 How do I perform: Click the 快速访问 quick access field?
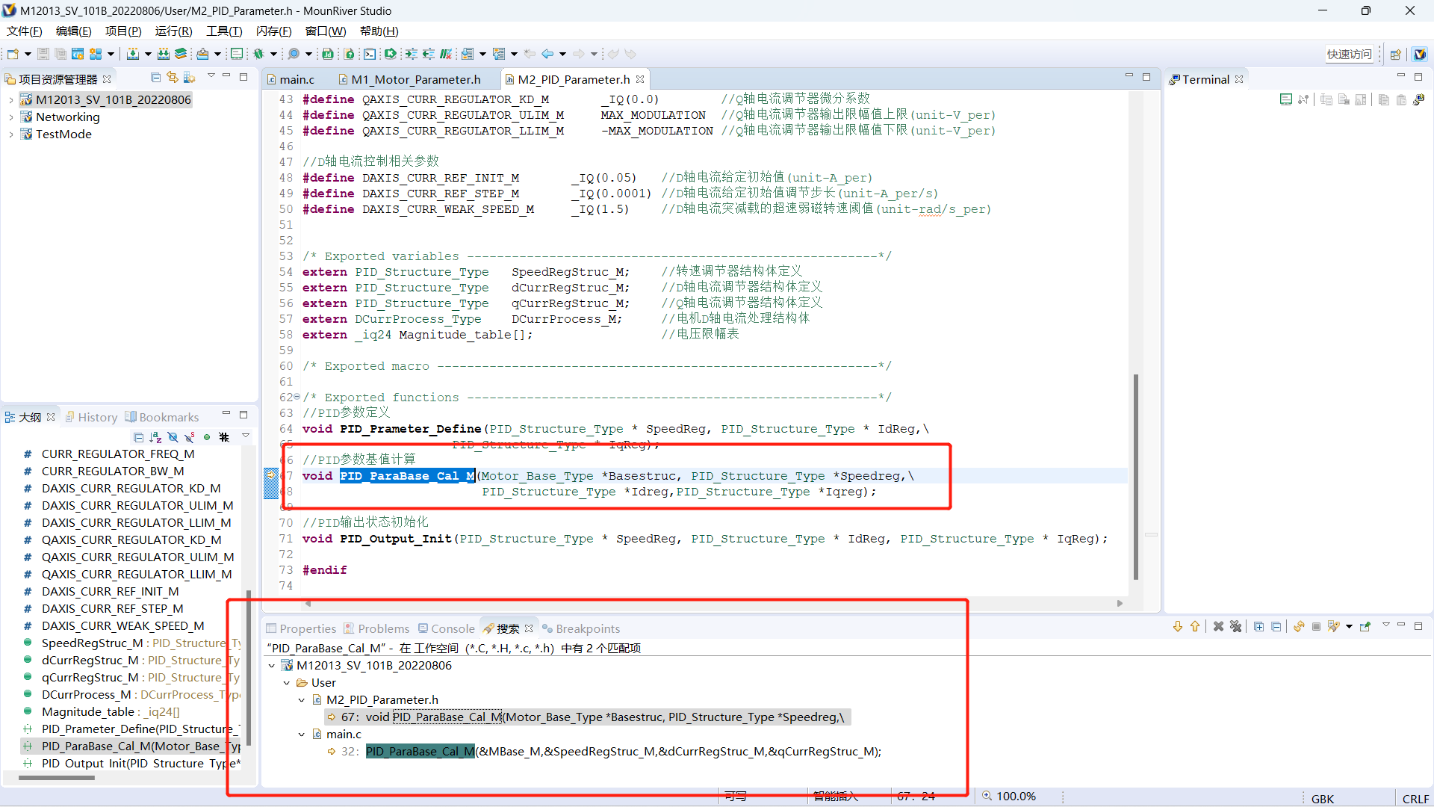click(x=1349, y=54)
